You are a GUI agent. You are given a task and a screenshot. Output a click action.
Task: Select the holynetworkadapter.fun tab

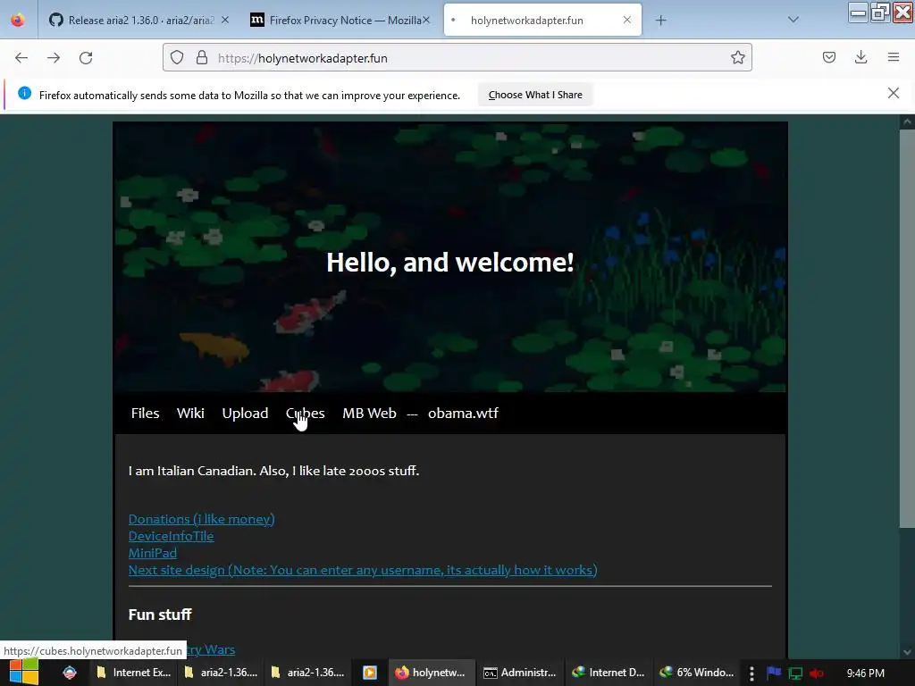tap(542, 21)
